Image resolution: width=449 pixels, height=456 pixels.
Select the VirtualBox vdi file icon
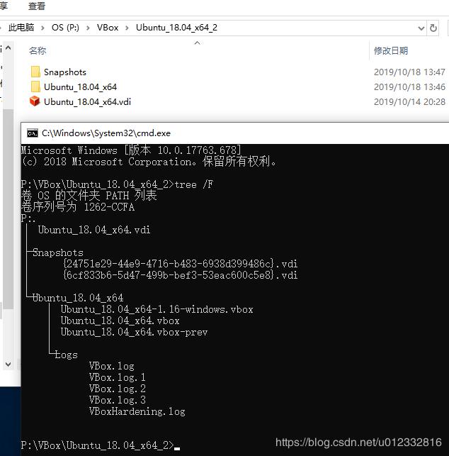[x=35, y=101]
